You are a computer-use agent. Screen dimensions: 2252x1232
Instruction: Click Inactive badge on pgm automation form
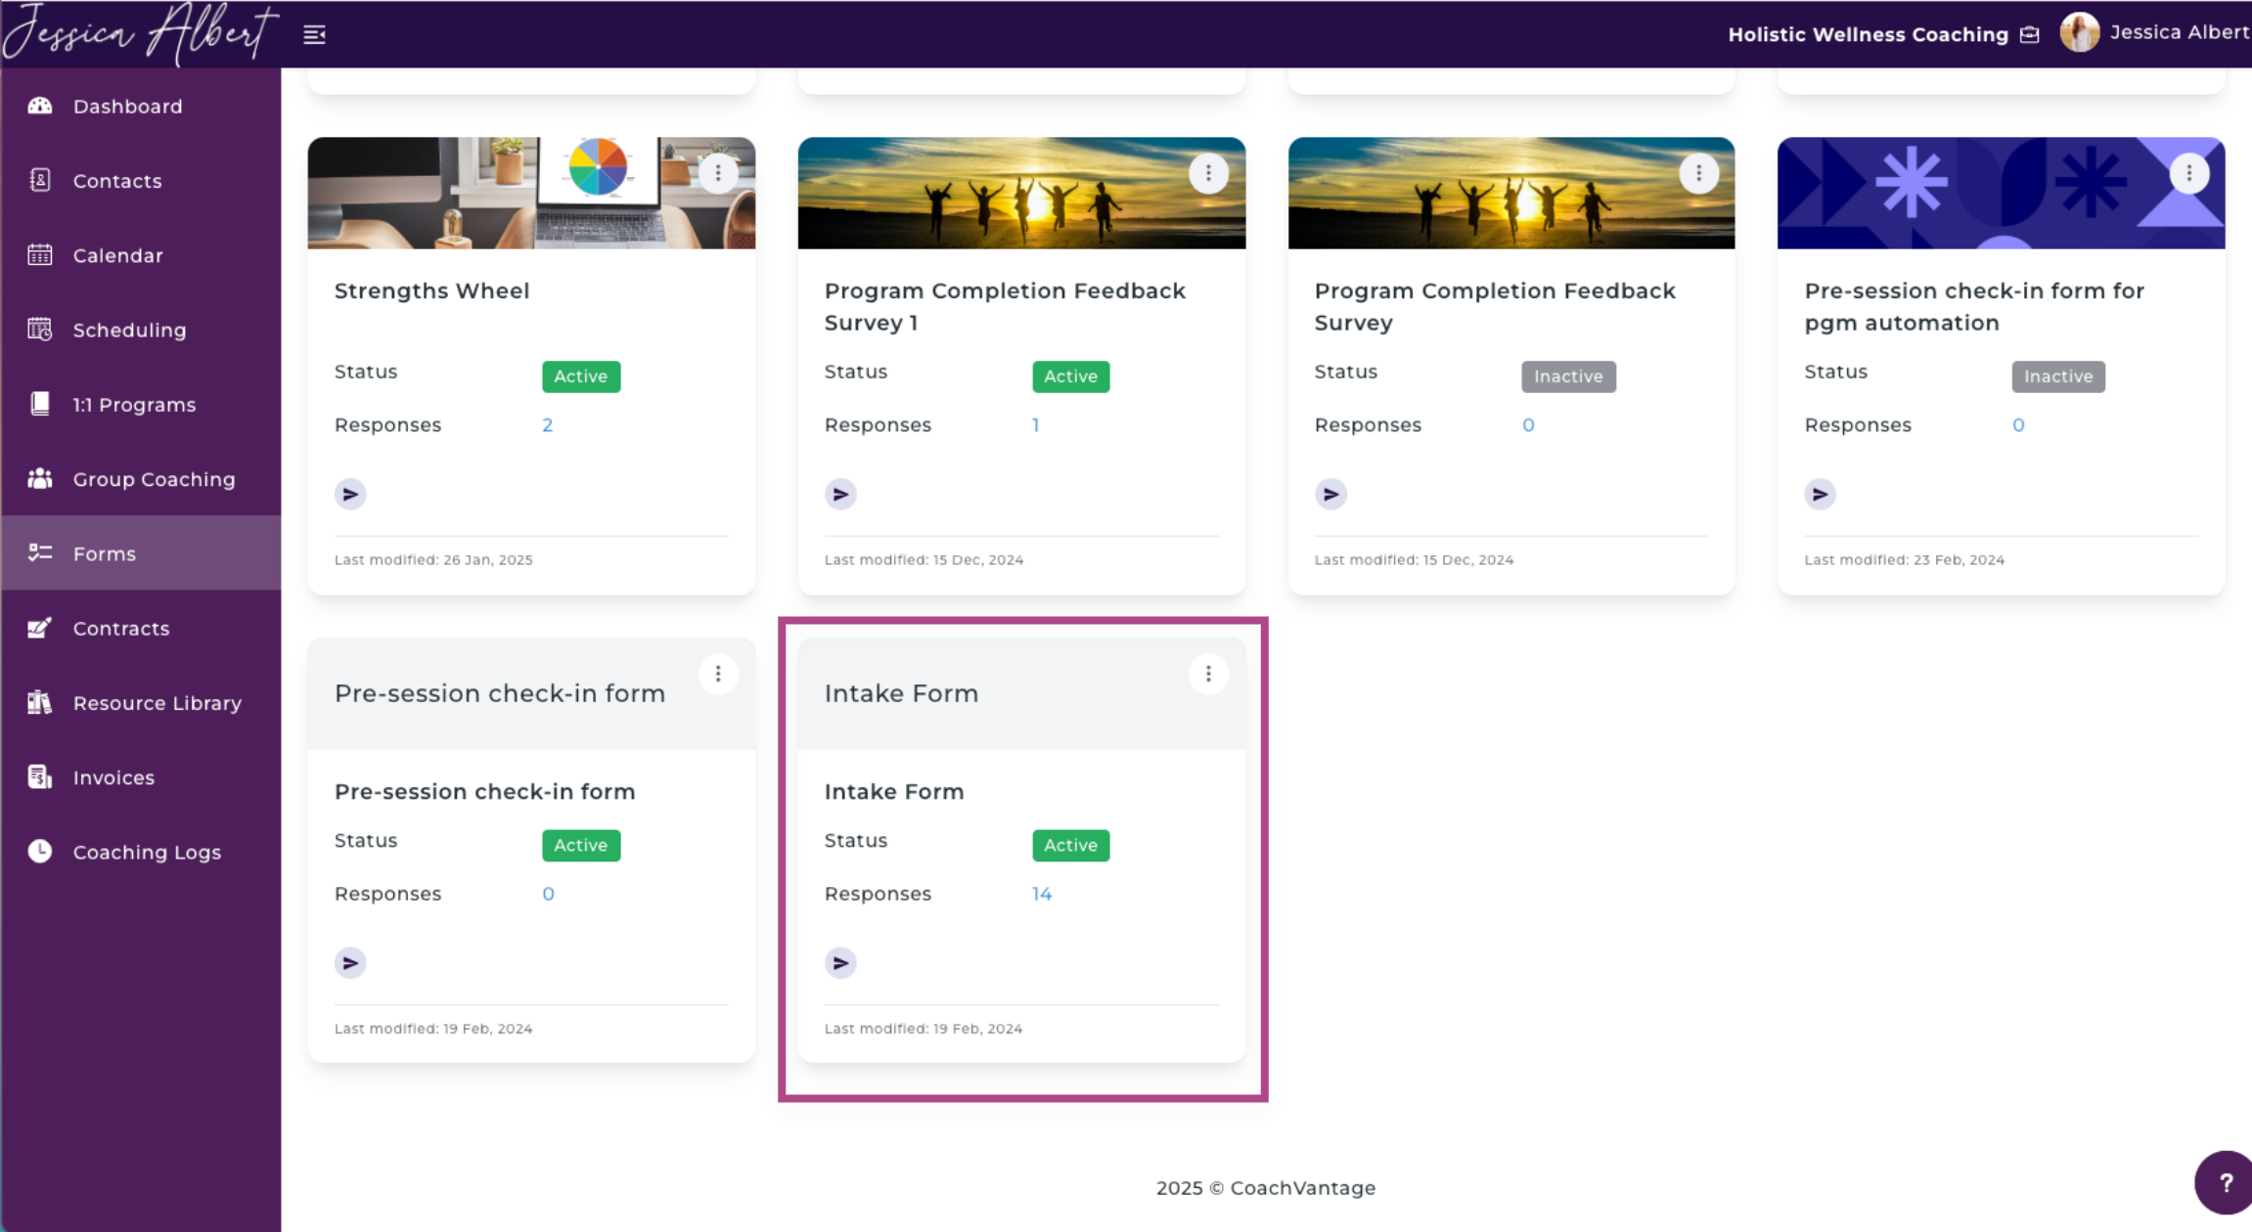point(2057,376)
